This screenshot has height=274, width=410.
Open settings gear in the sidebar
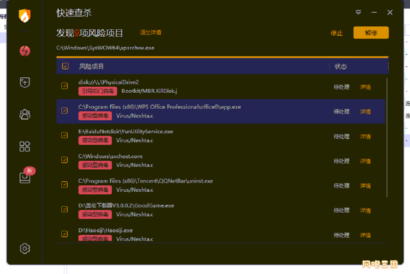pyautogui.click(x=25, y=248)
